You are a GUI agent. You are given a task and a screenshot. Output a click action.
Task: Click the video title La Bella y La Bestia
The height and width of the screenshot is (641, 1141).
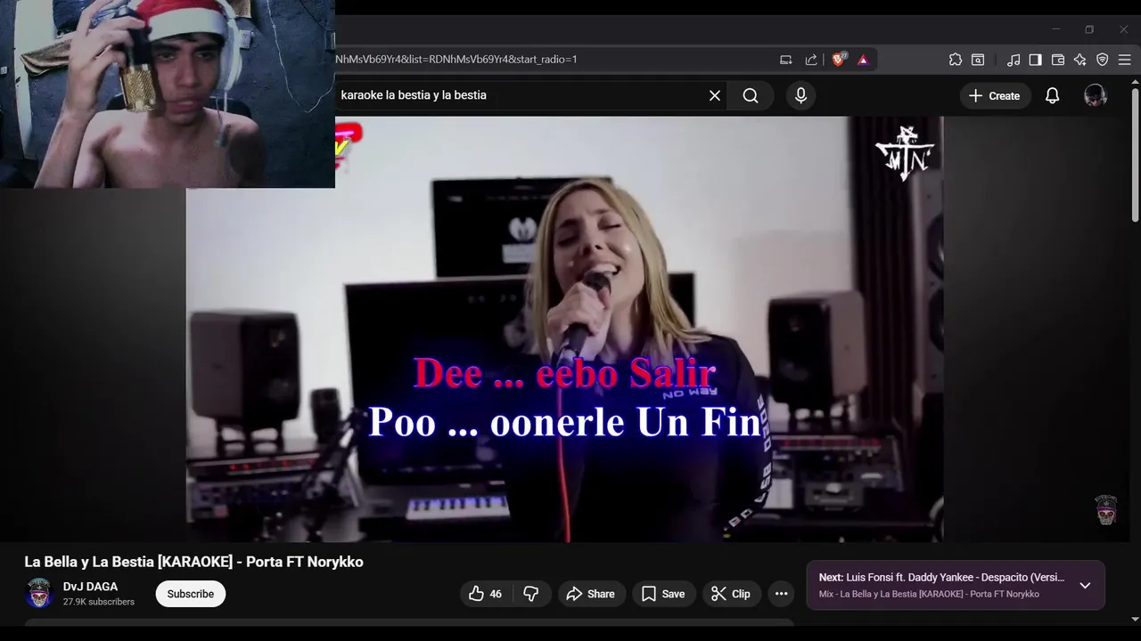click(193, 562)
